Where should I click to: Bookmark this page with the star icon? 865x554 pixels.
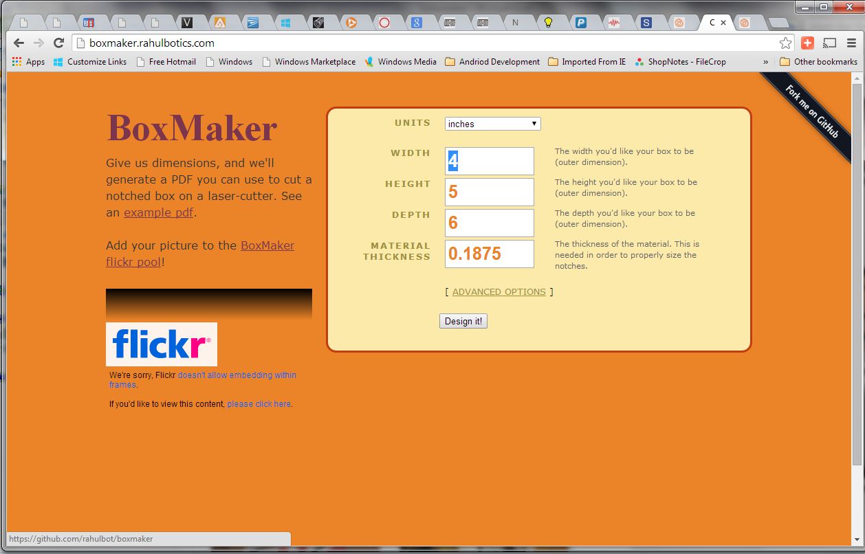[785, 43]
